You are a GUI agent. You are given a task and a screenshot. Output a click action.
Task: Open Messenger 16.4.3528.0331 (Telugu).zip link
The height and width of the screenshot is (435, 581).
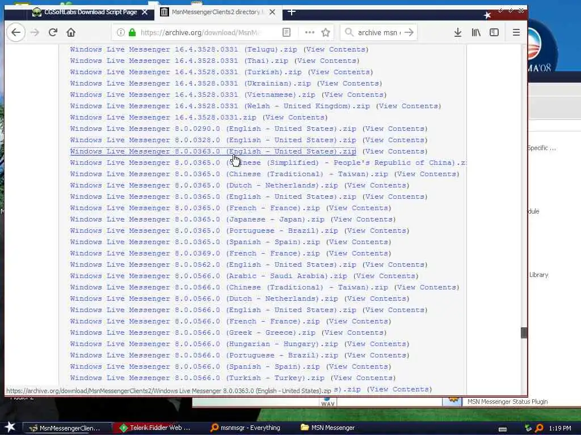[183, 49]
